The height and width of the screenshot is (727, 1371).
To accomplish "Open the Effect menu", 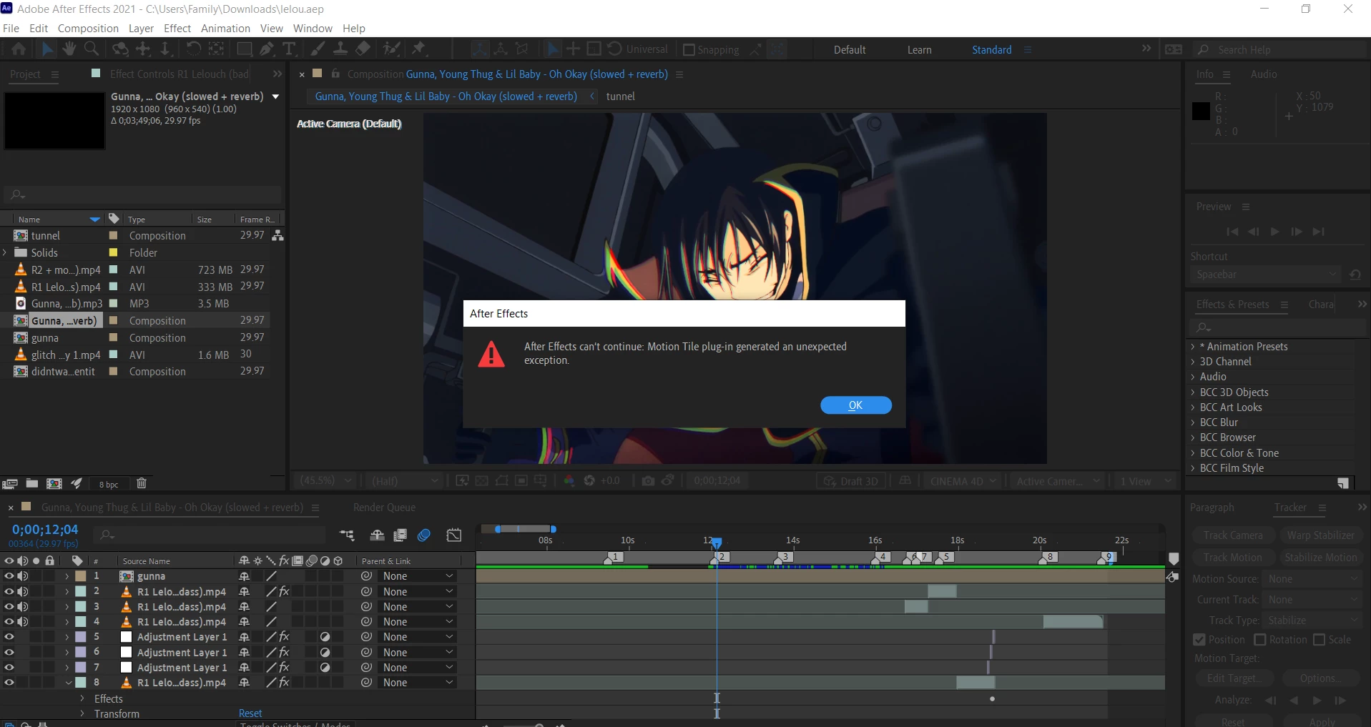I will 177,28.
